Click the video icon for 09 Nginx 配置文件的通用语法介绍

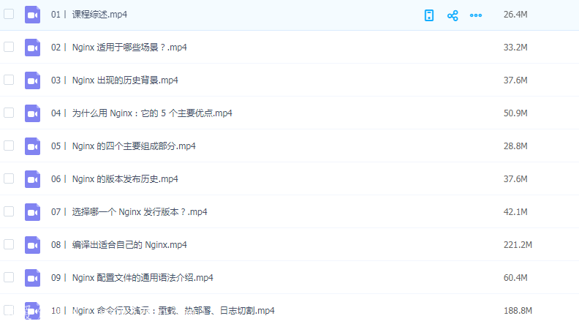[32, 278]
